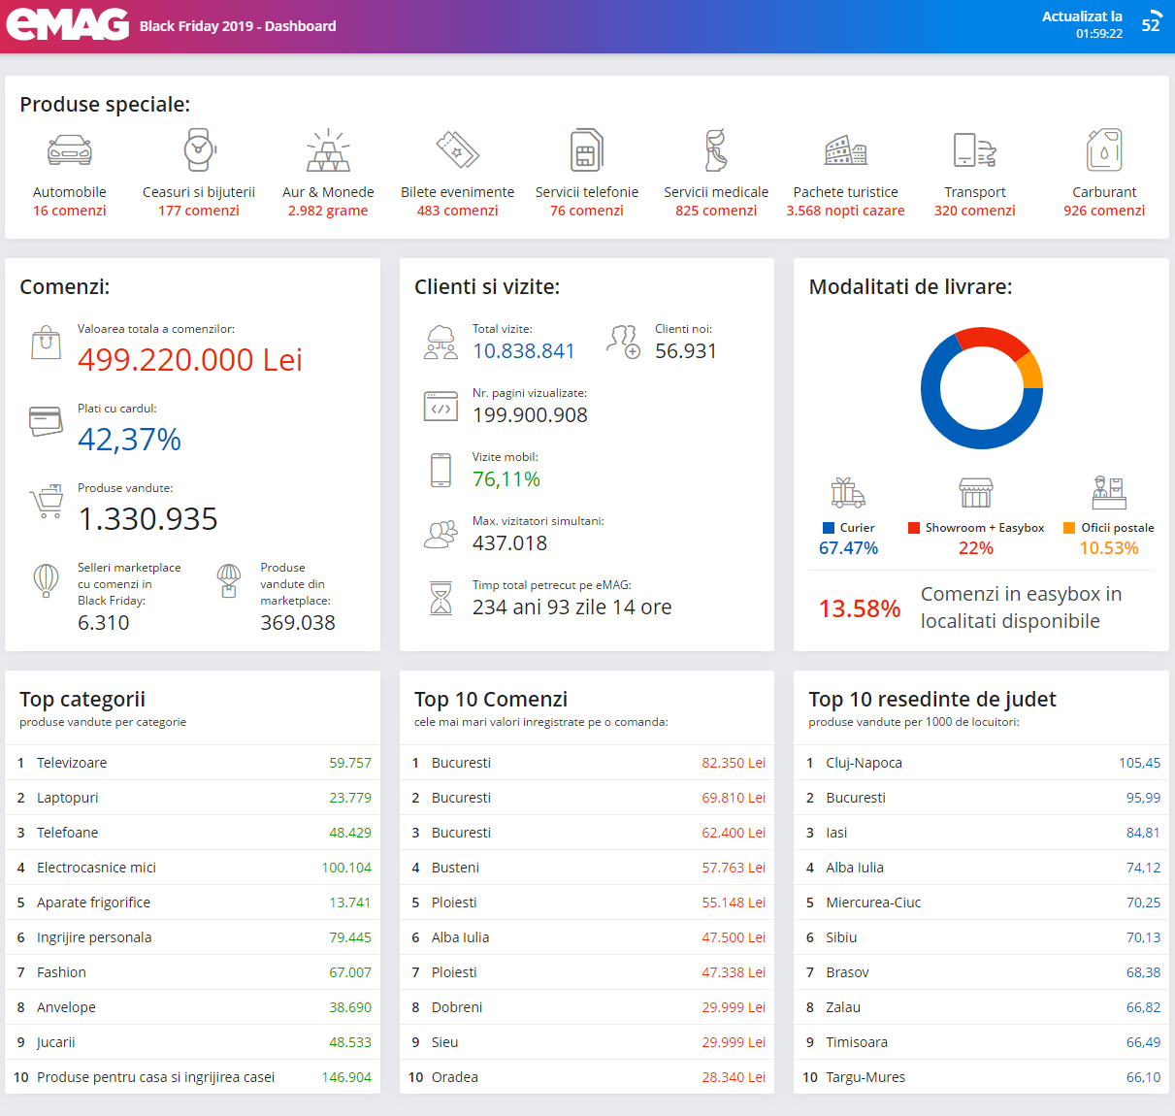Click the Servicii telefonie SIM card icon
The height and width of the screenshot is (1116, 1175).
[587, 150]
